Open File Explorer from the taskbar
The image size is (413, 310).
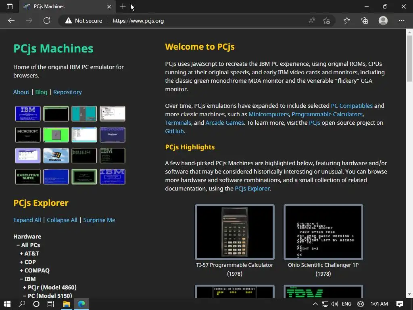coord(67,304)
